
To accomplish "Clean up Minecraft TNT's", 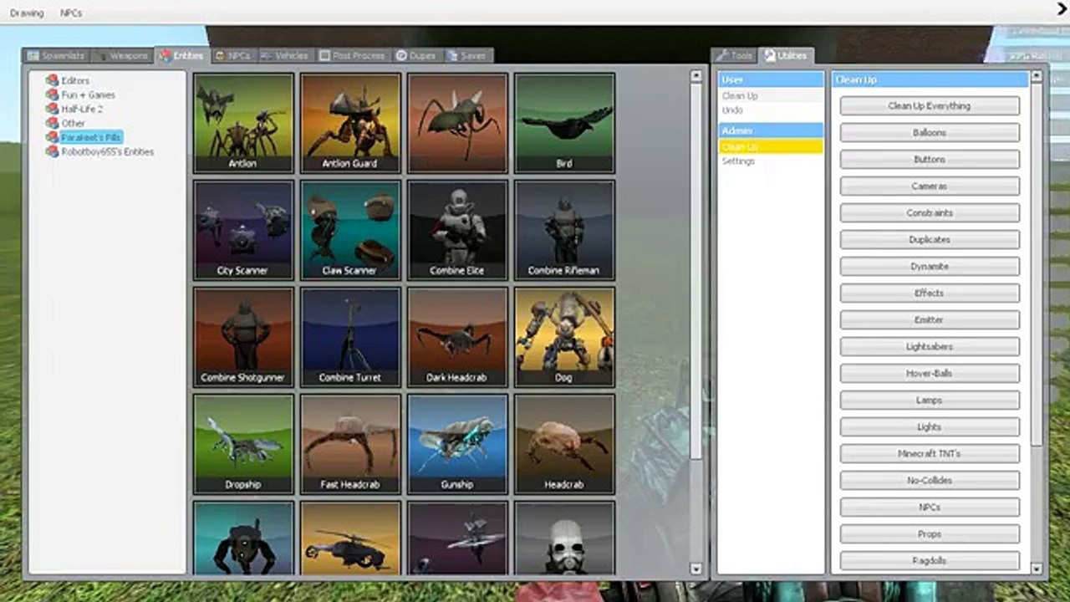I will point(930,454).
